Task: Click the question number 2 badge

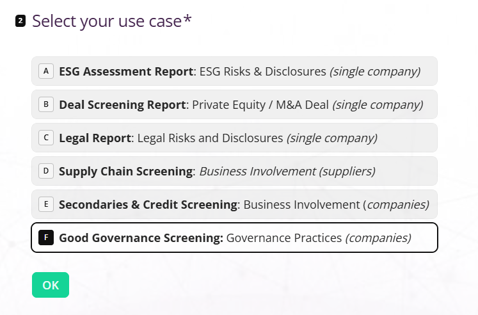Action: point(20,21)
